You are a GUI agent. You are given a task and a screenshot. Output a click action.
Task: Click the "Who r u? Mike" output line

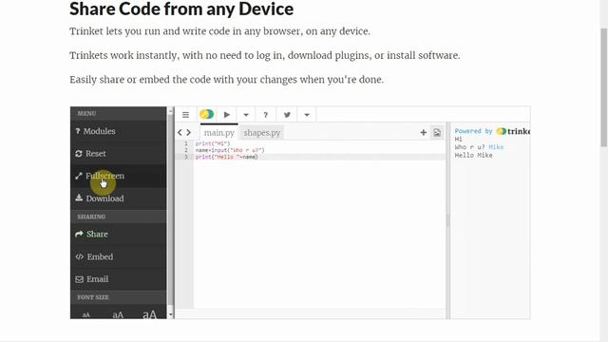[x=479, y=147]
